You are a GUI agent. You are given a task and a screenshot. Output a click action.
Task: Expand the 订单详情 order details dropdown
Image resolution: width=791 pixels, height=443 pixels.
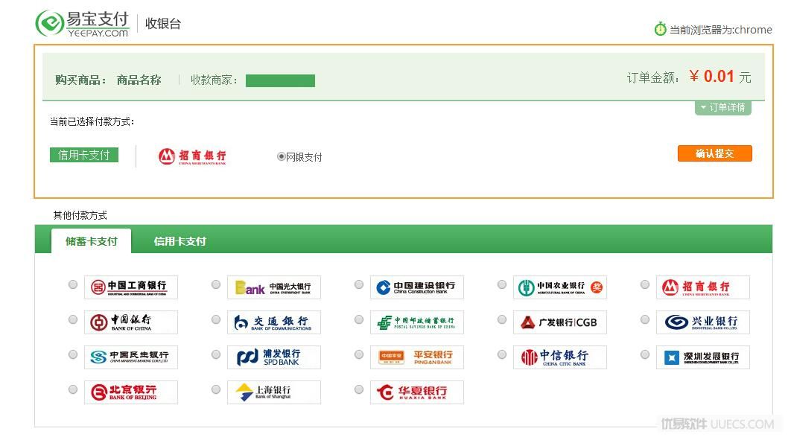[x=723, y=107]
